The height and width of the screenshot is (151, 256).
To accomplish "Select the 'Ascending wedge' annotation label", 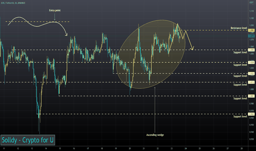I will (x=155, y=135).
